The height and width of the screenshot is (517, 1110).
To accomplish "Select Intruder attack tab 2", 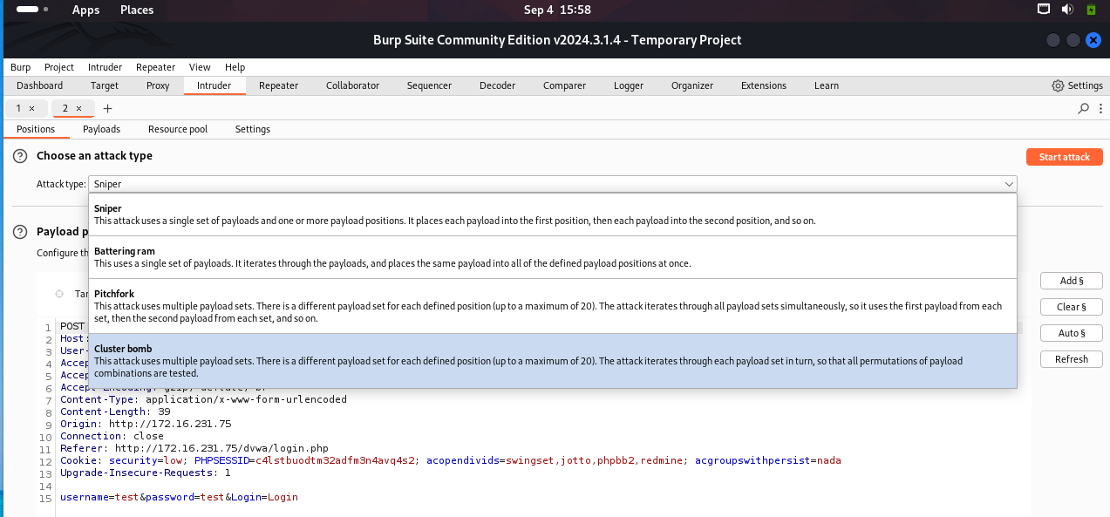I will [x=65, y=108].
